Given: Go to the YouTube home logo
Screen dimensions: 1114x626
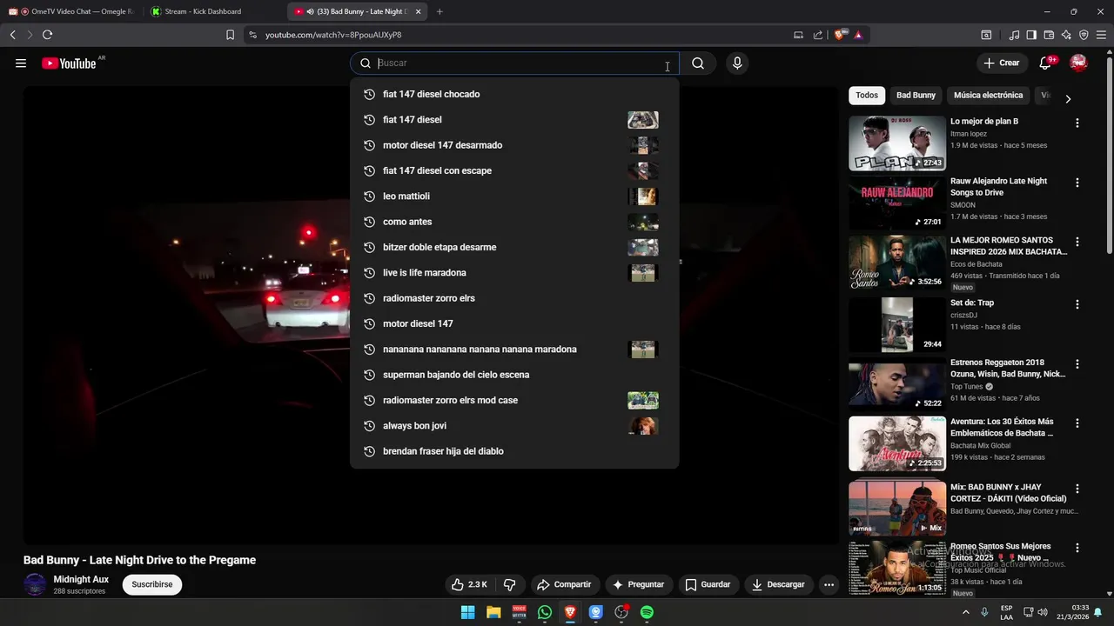Looking at the screenshot, I should coord(69,63).
